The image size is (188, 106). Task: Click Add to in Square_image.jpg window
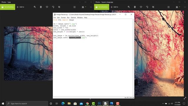114,7
